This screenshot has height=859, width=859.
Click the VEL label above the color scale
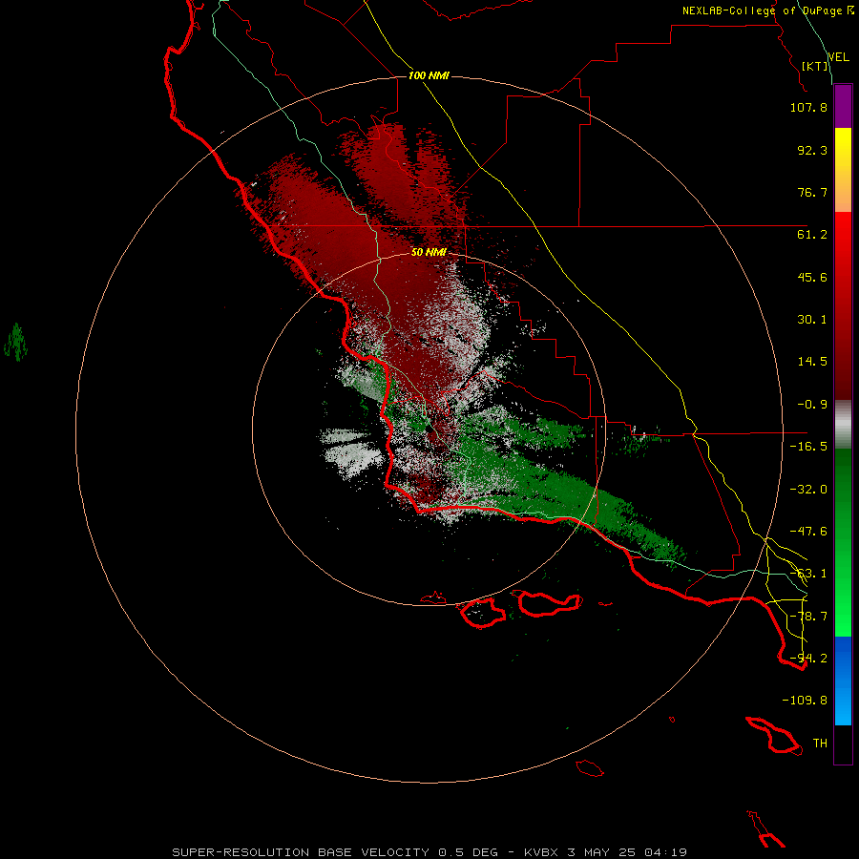pos(838,56)
